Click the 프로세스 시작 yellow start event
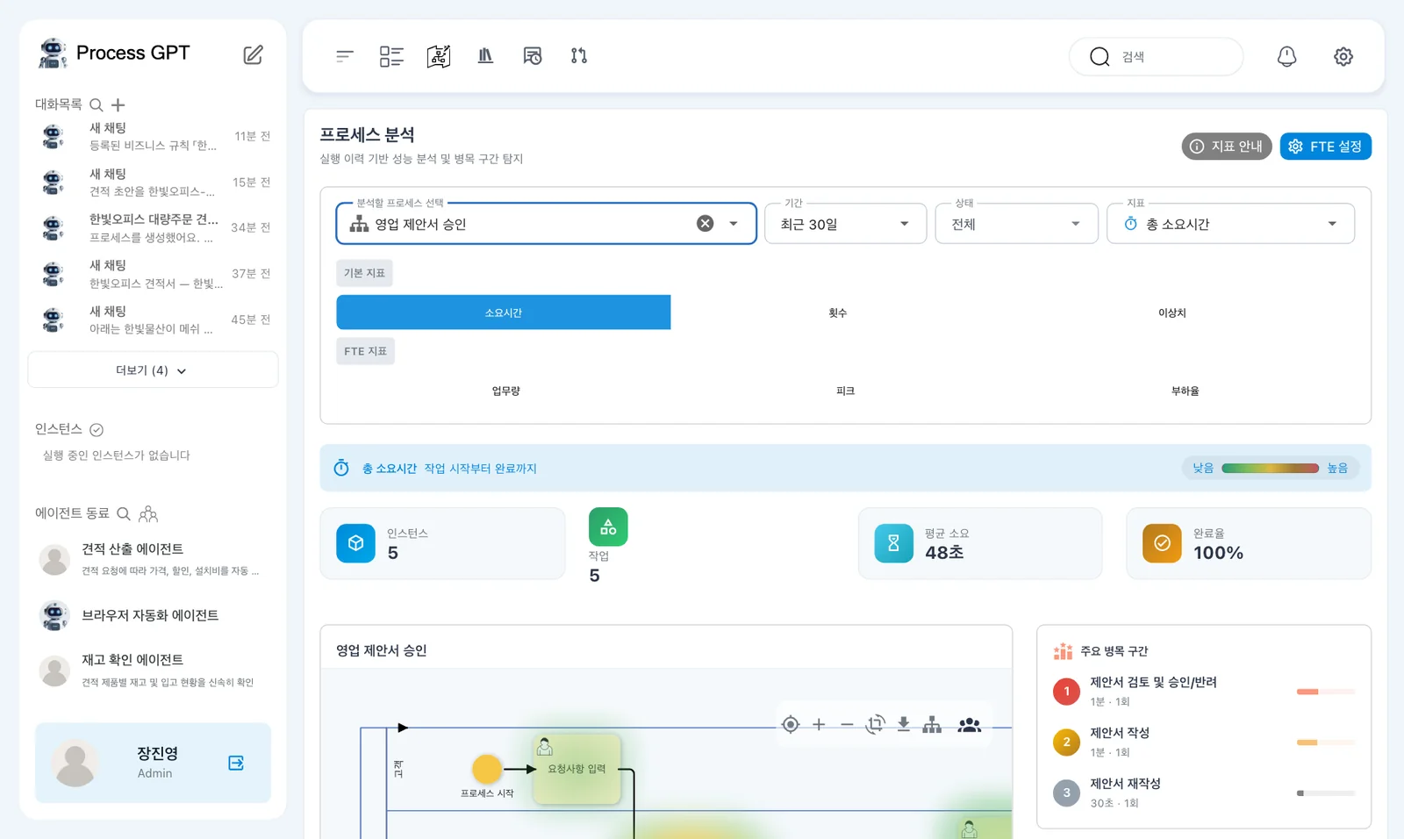The image size is (1404, 839). point(487,769)
